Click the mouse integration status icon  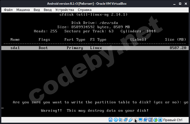point(155,120)
